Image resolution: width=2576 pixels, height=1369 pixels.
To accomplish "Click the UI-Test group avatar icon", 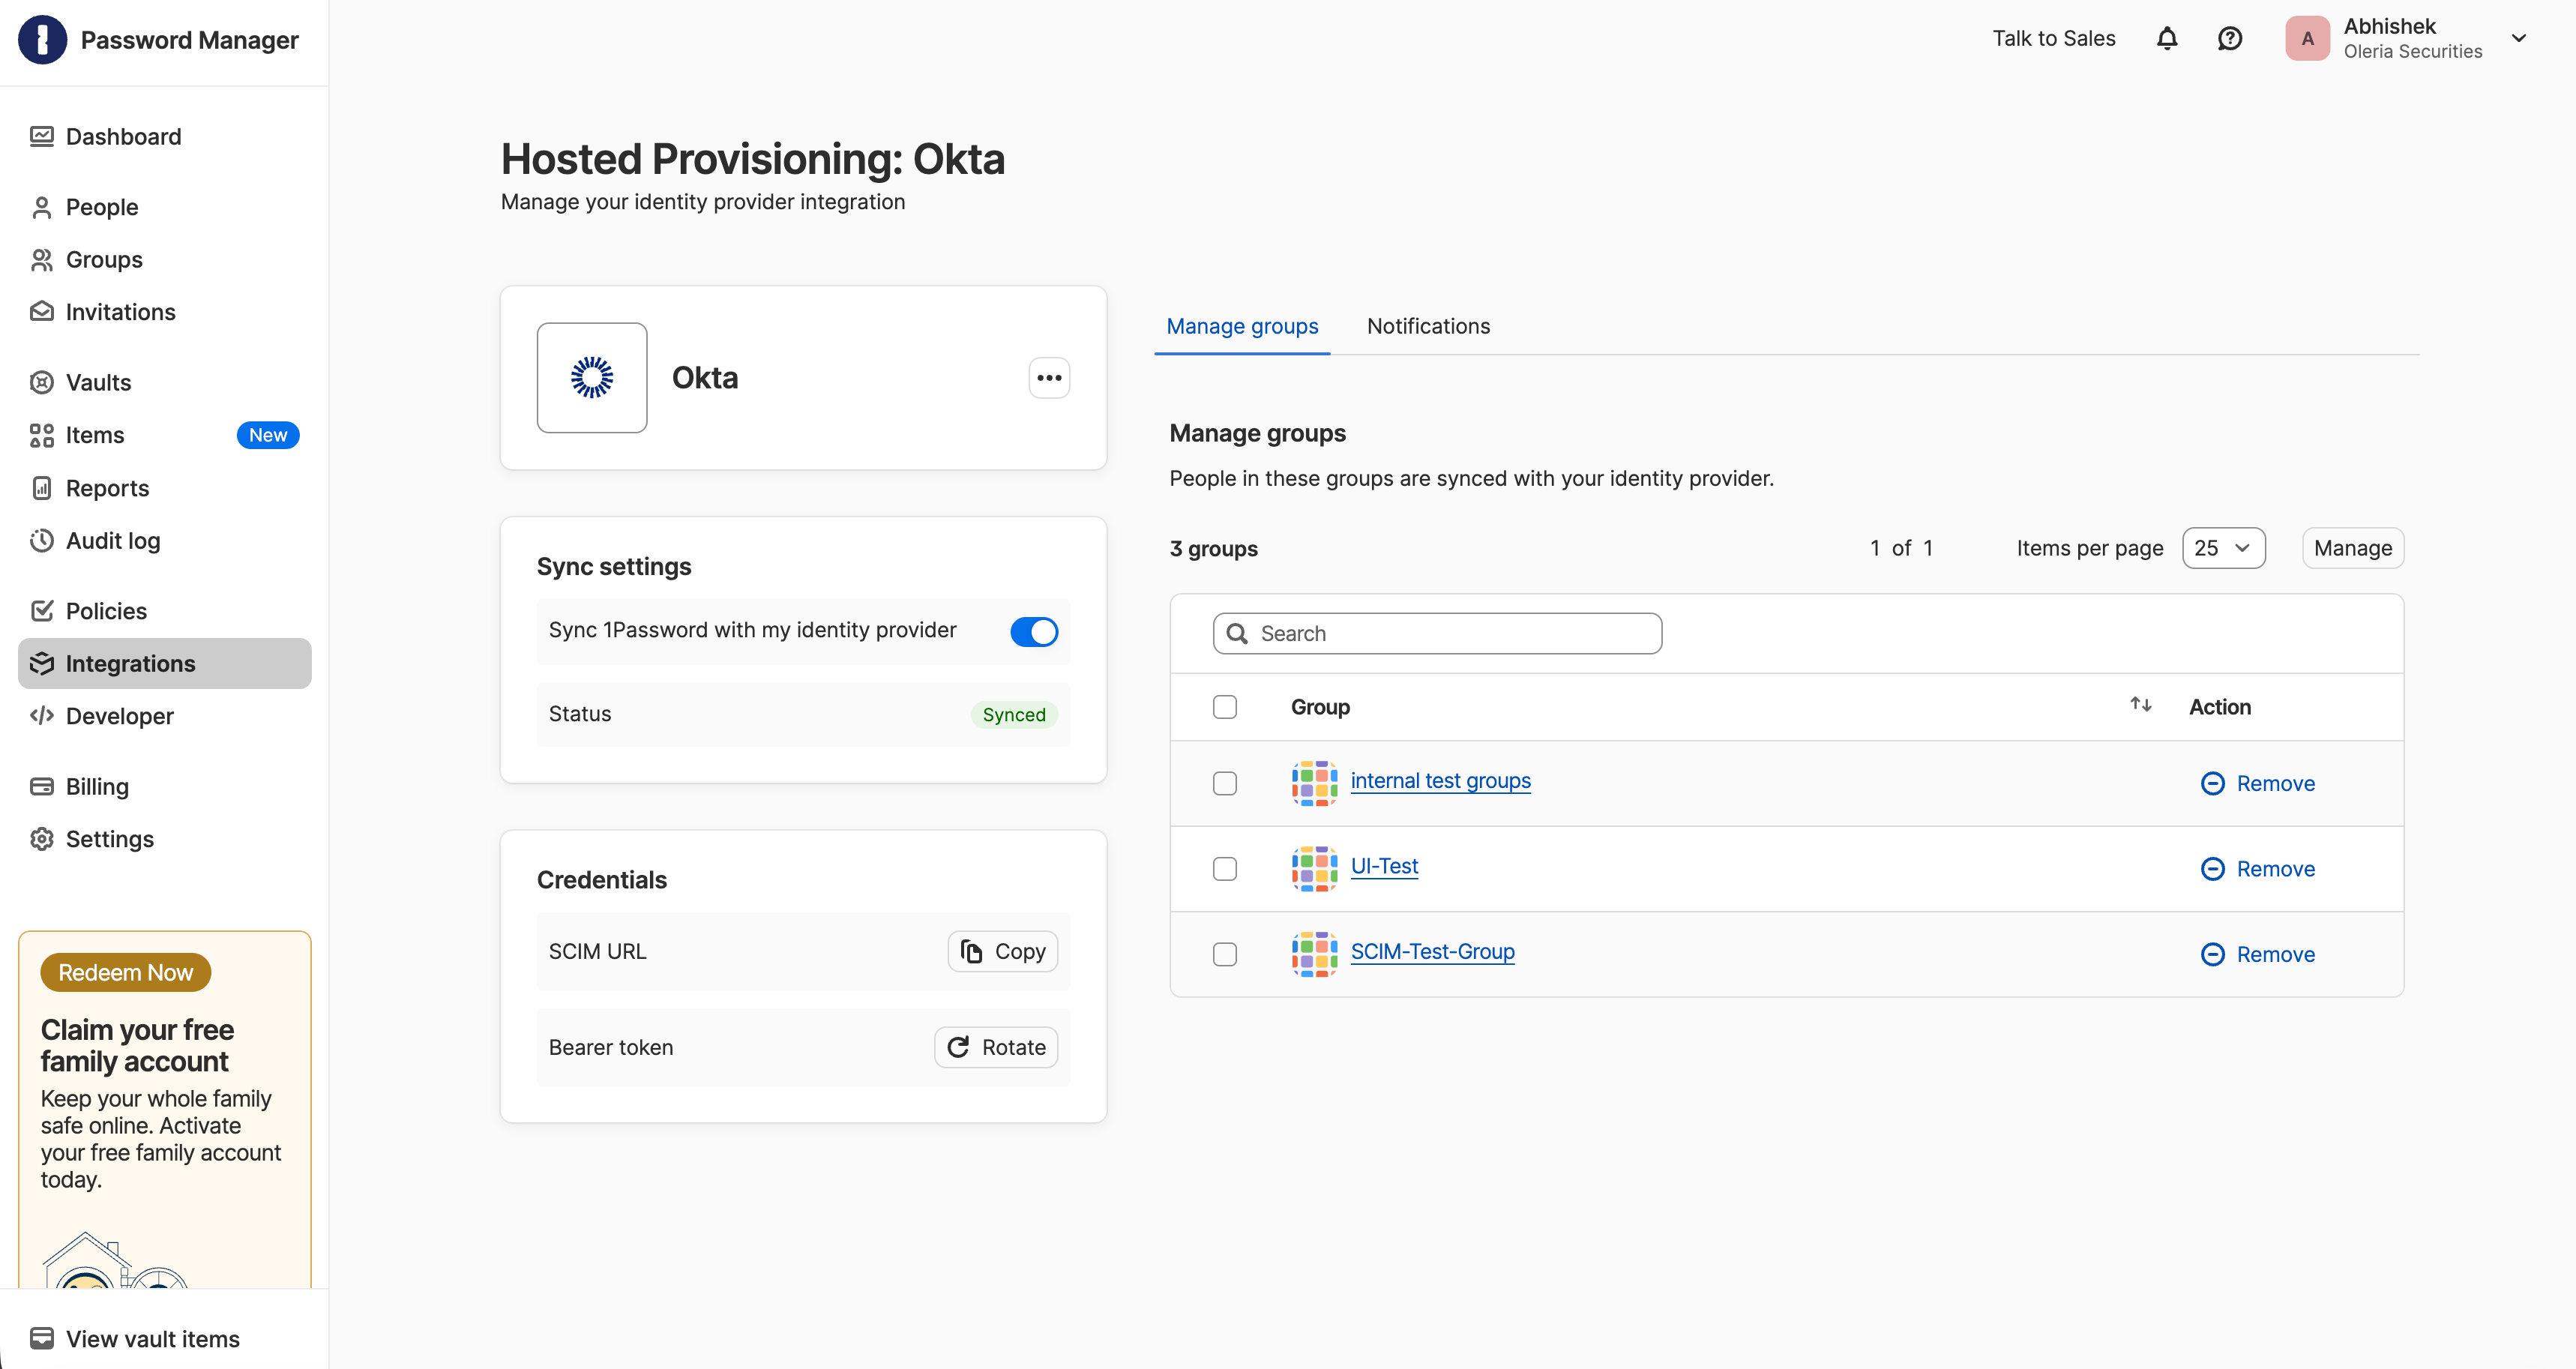I will point(1314,868).
